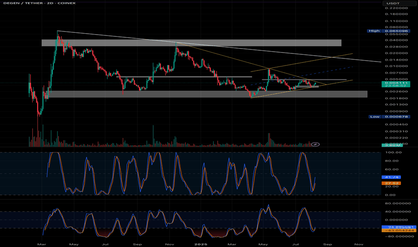Click the 0.160000 price axis label
418x247 pixels.
pos(396,14)
